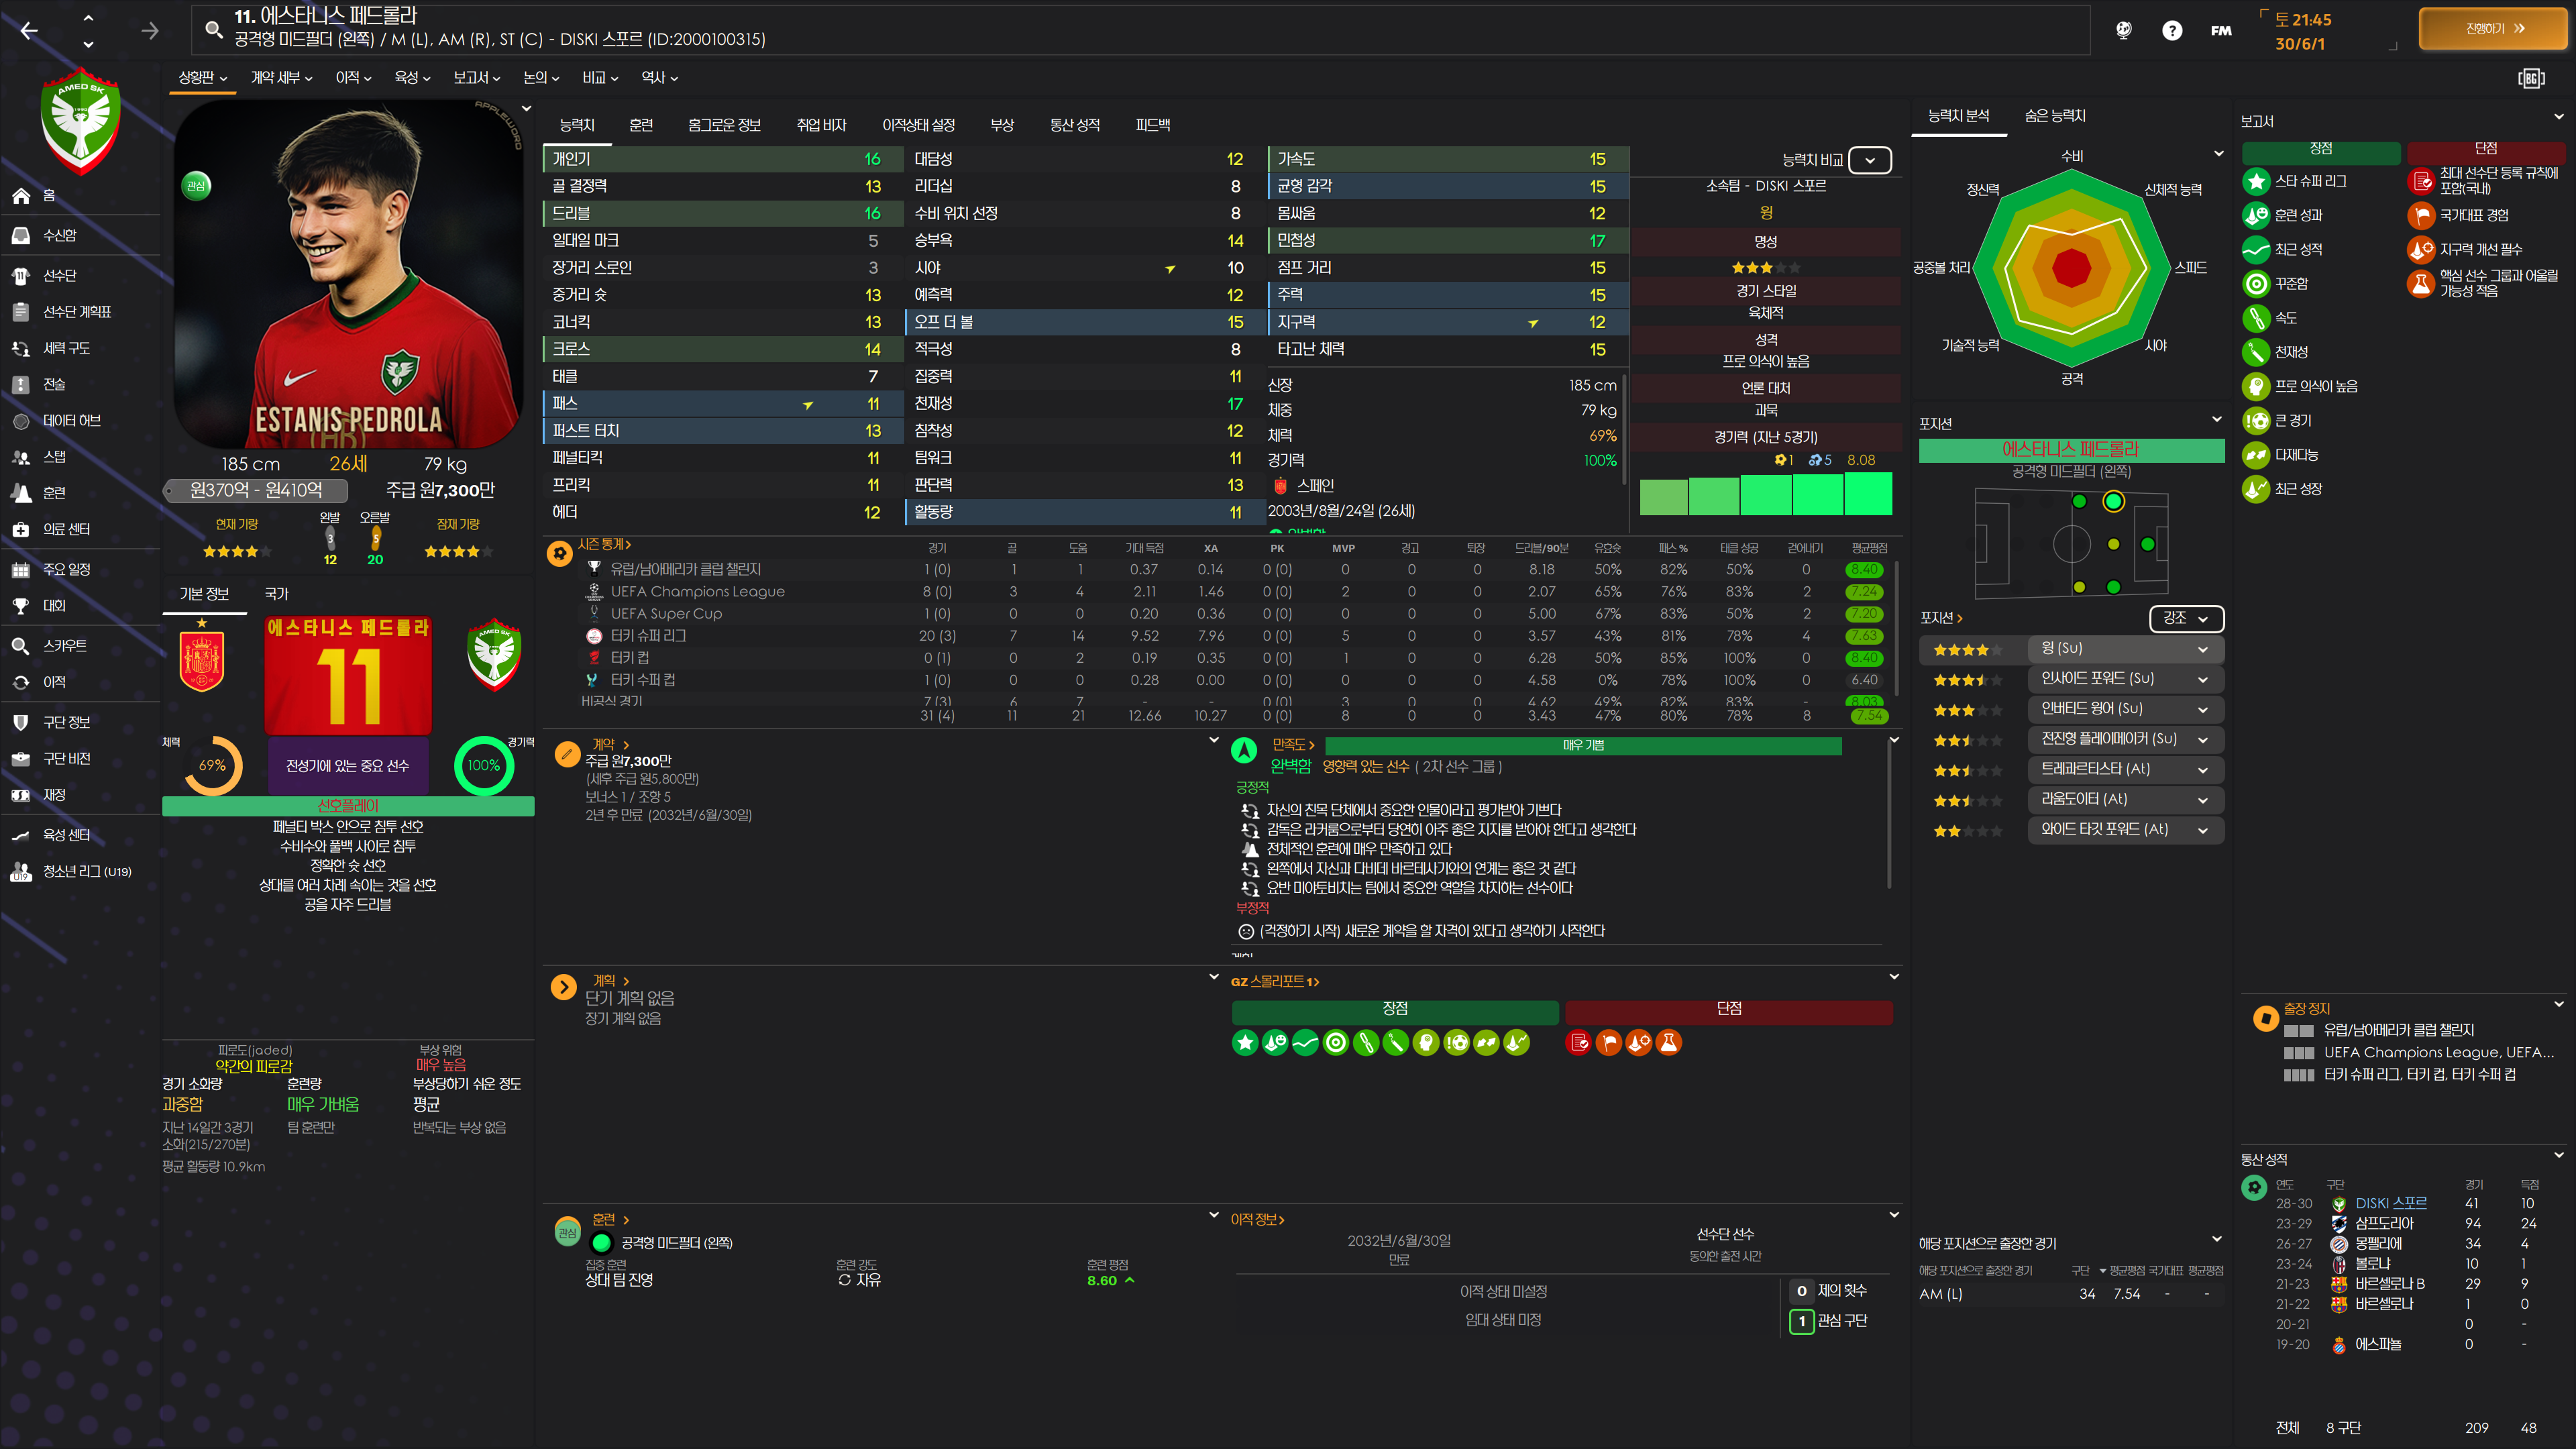Open the 윙 (Su) role dropdown
Viewport: 2576px width, 1449px height.
point(2124,649)
